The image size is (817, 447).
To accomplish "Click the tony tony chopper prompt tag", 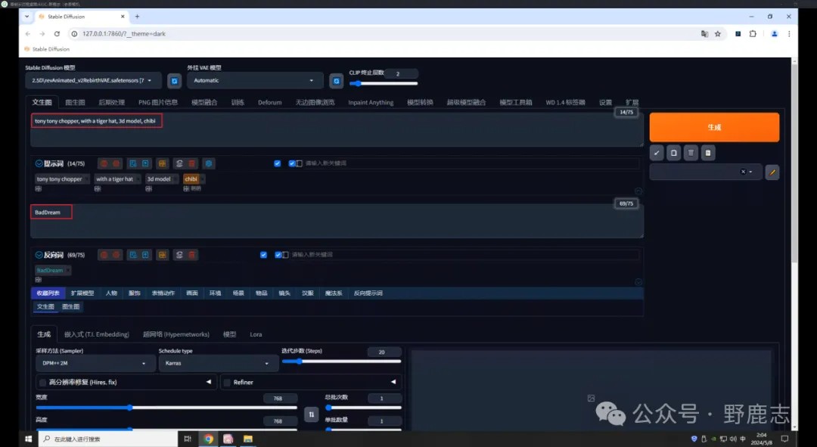I will point(60,178).
